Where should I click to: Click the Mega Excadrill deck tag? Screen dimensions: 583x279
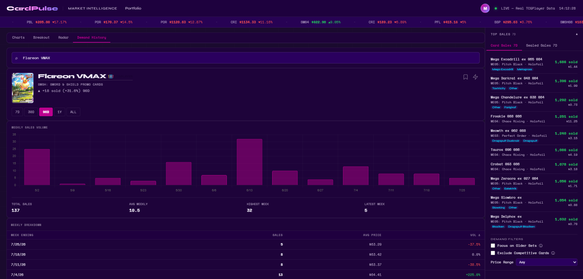pos(502,69)
